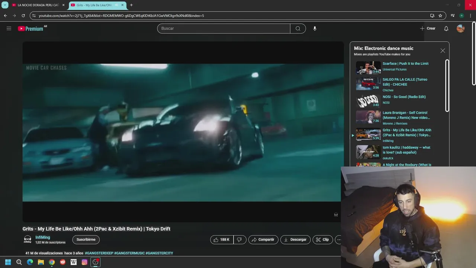Reload the YouTube page
This screenshot has height=268, width=476.
point(23,16)
